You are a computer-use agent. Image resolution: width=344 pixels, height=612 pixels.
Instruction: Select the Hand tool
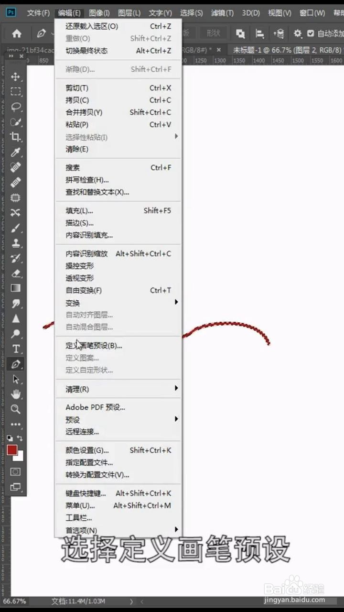click(16, 394)
